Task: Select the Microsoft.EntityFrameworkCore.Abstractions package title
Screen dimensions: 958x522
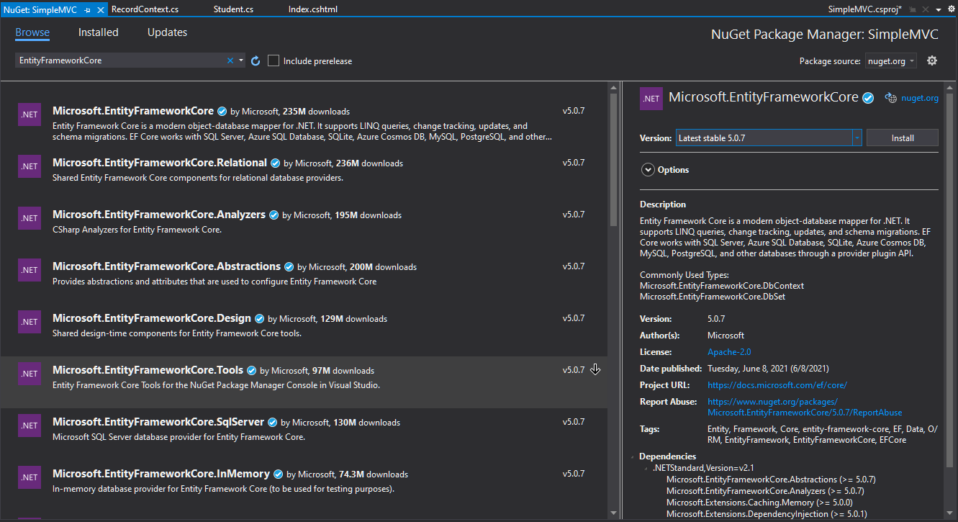Action: pyautogui.click(x=166, y=266)
